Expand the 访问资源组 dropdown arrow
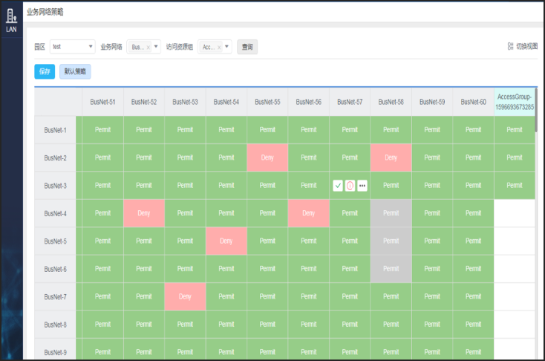545x361 pixels. (227, 47)
